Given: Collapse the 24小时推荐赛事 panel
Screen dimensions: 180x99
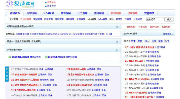Looking at the screenshot, I should [117, 50].
